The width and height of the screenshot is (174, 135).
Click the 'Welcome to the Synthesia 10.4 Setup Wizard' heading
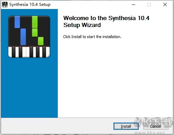click(x=106, y=21)
